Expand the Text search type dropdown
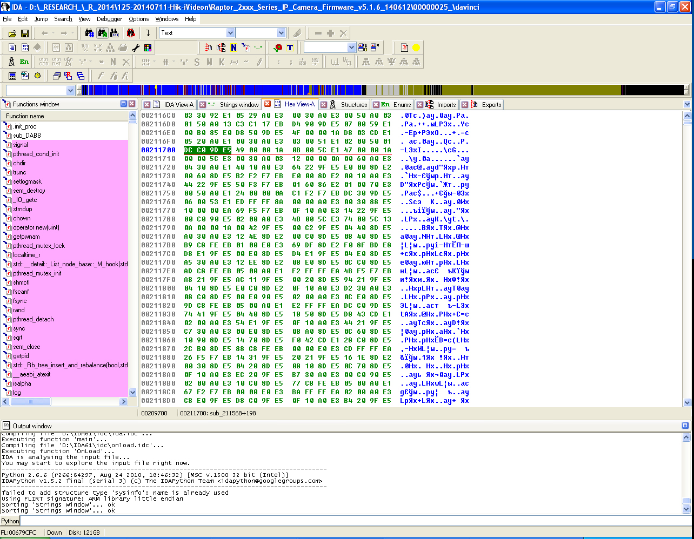694x539 pixels. pos(230,33)
